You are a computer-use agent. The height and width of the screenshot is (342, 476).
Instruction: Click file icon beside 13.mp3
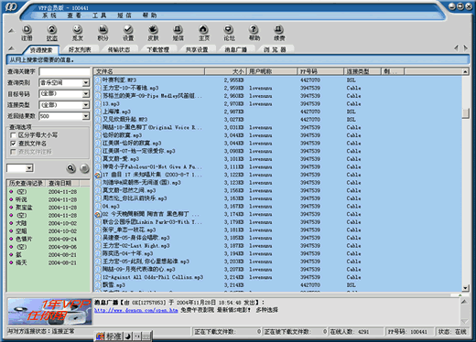coord(98,104)
